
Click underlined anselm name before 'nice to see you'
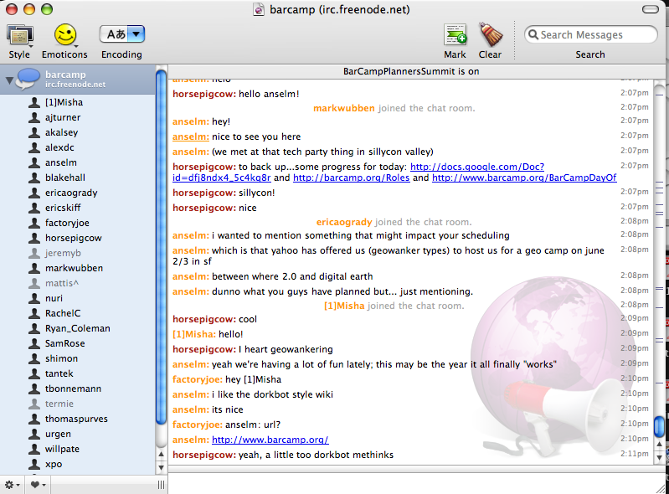click(x=191, y=136)
